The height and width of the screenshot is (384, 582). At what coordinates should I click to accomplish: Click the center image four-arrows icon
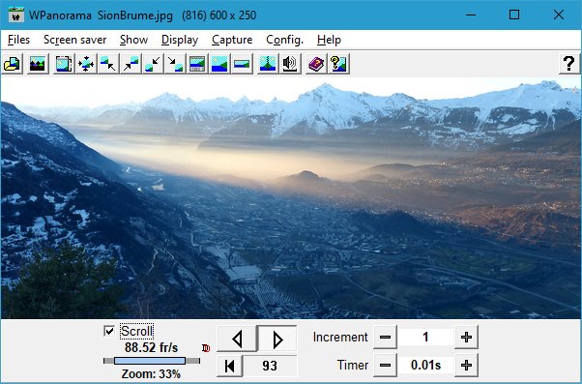tap(86, 64)
